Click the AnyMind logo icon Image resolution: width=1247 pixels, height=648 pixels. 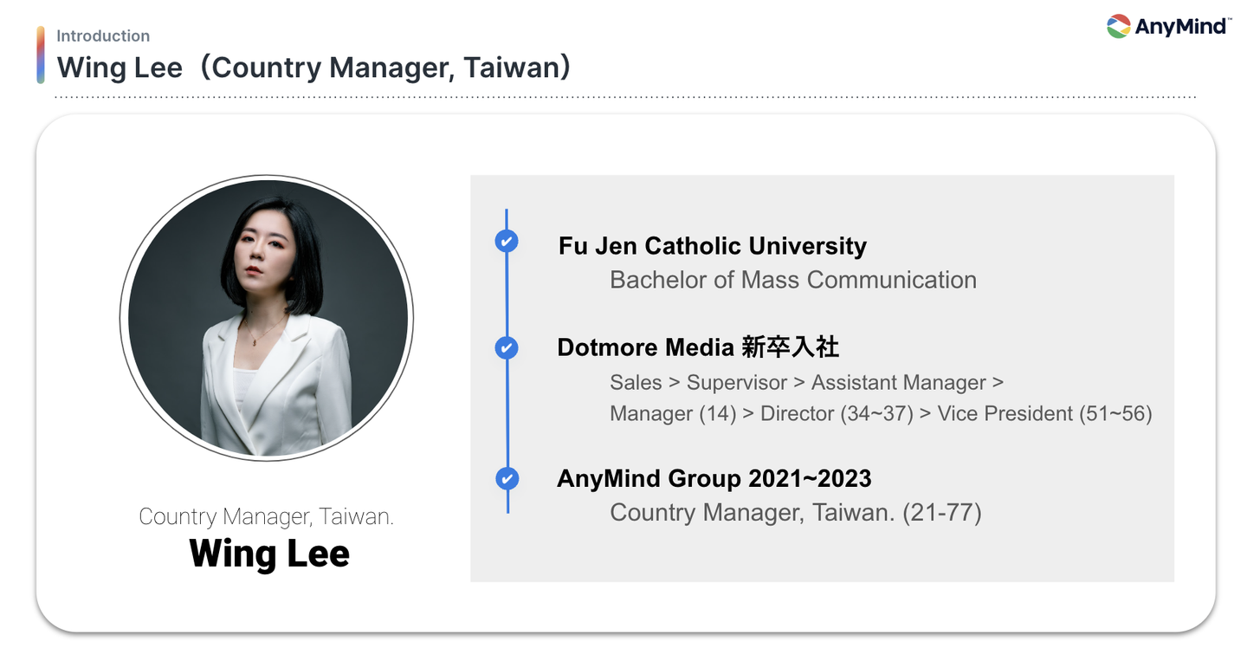pos(1119,26)
